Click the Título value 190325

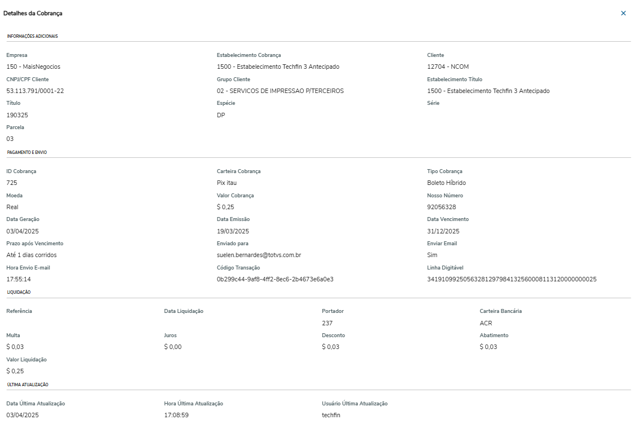pos(17,116)
